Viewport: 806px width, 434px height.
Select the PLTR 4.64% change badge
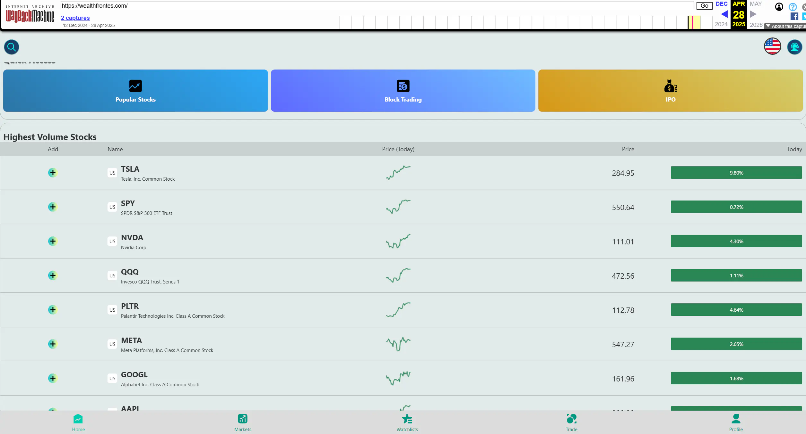click(736, 310)
